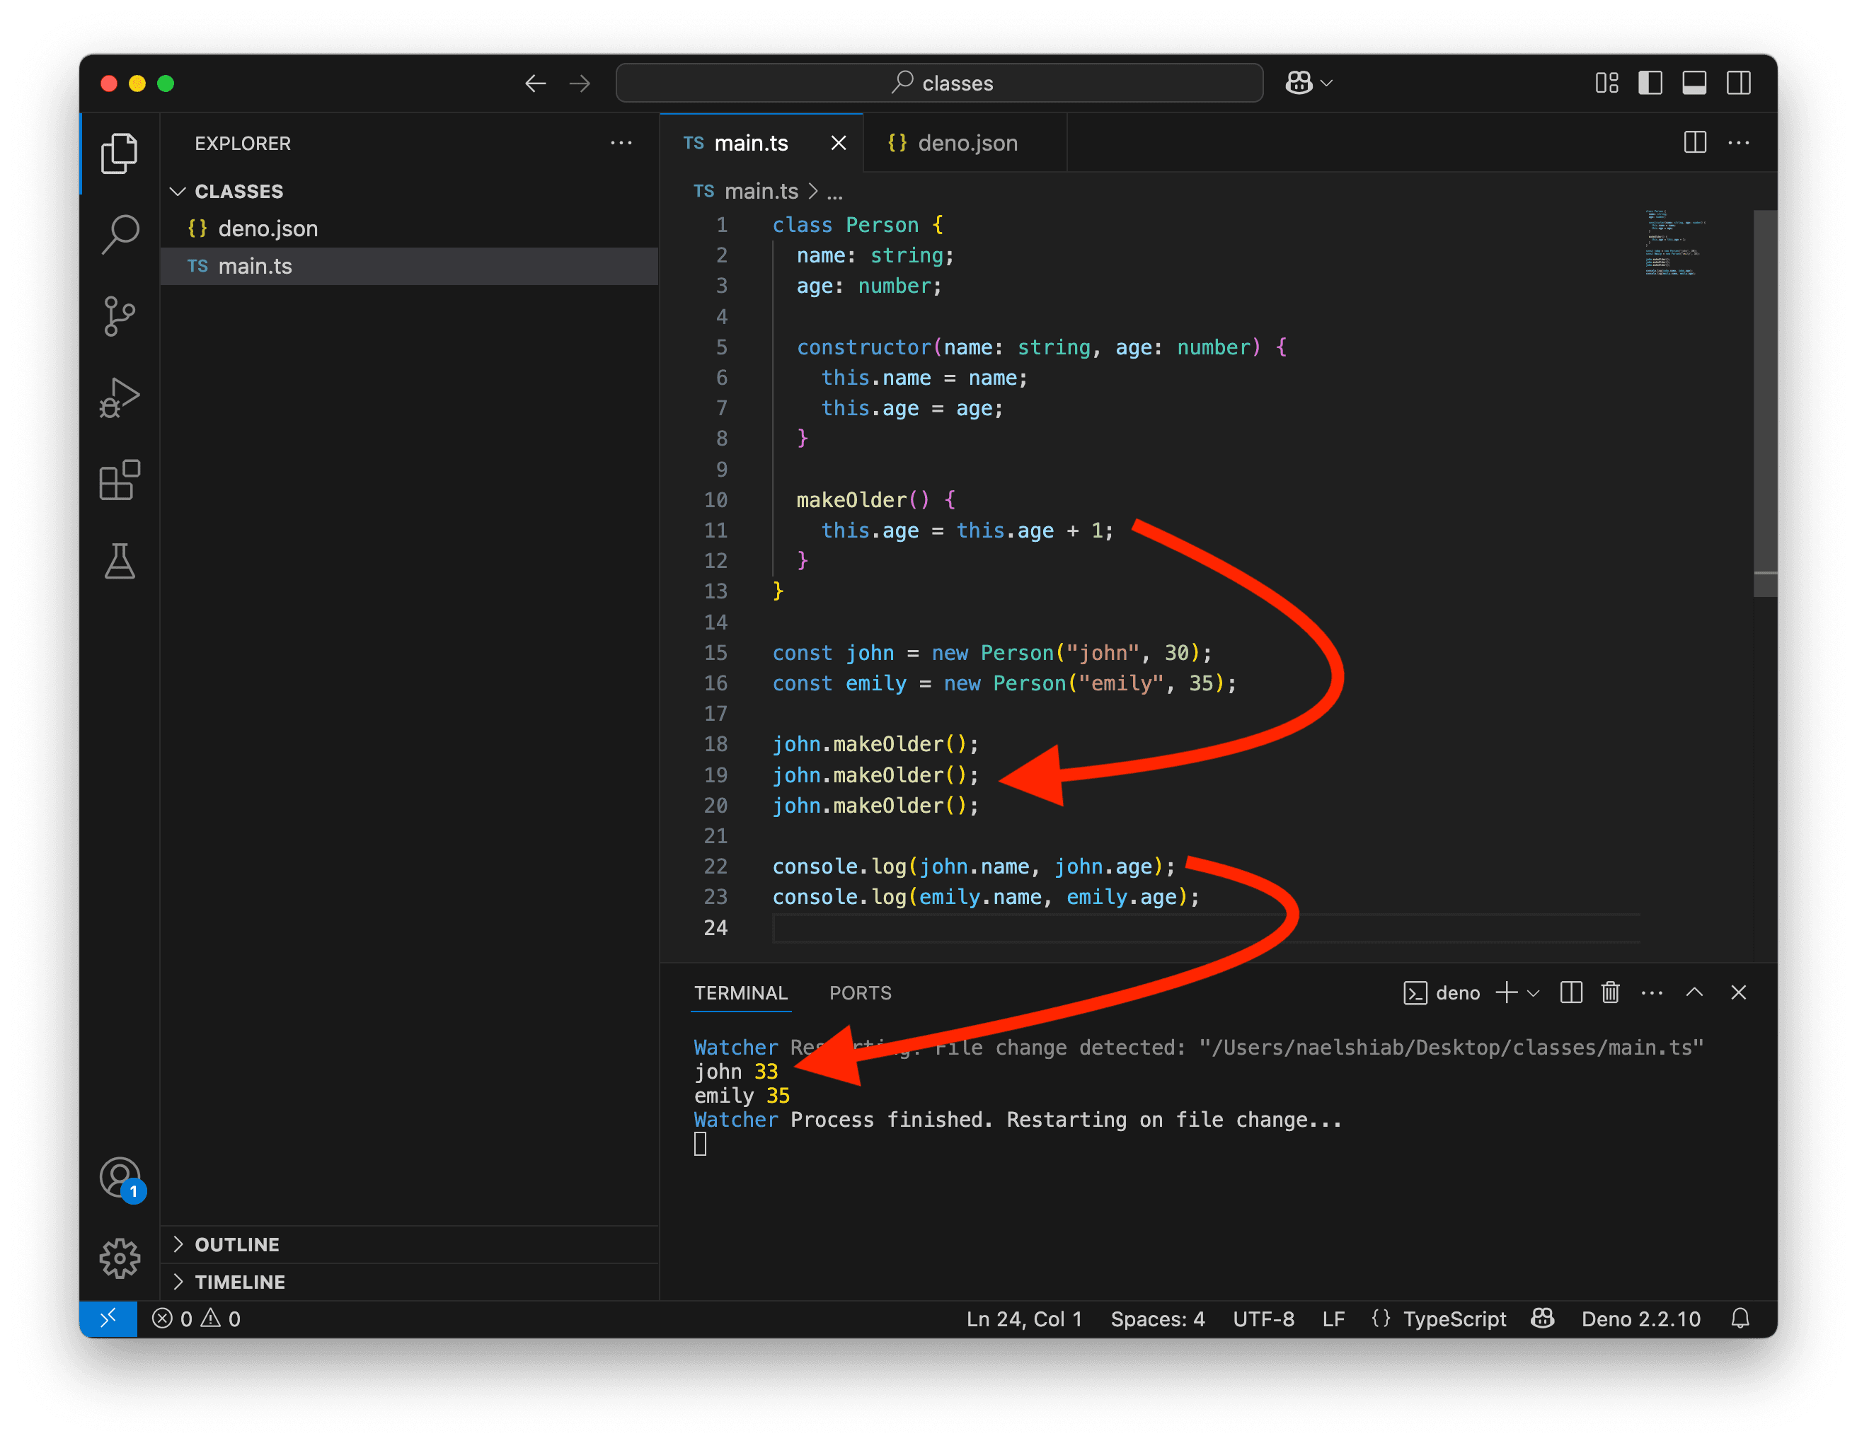Viewport: 1857px width, 1443px height.
Task: Split the terminal pane
Action: pos(1570,992)
